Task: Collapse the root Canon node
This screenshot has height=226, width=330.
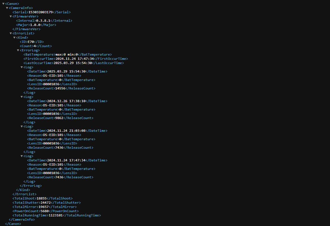Action: tap(3, 4)
